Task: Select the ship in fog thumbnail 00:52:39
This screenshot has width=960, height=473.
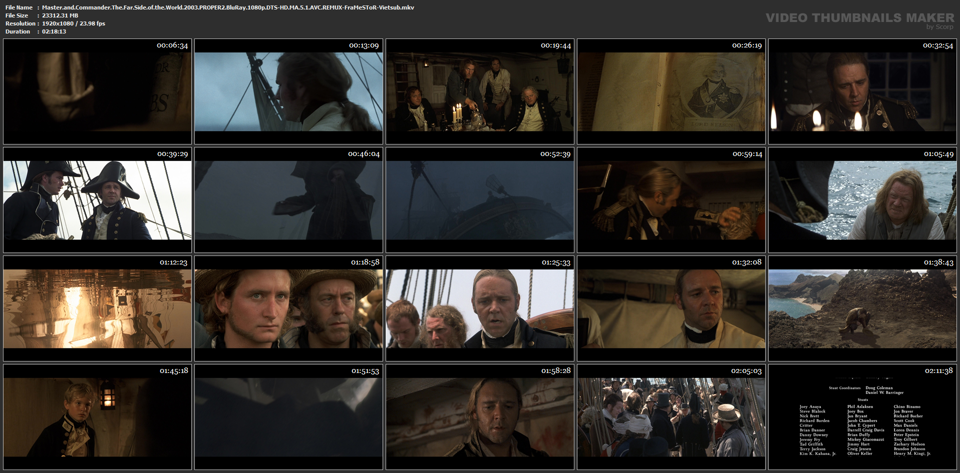Action: (x=480, y=200)
